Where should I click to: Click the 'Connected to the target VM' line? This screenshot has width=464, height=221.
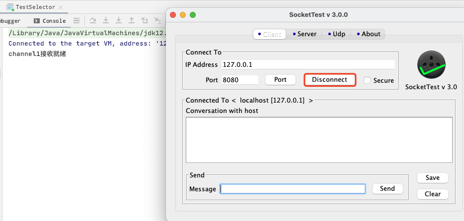[x=88, y=44]
